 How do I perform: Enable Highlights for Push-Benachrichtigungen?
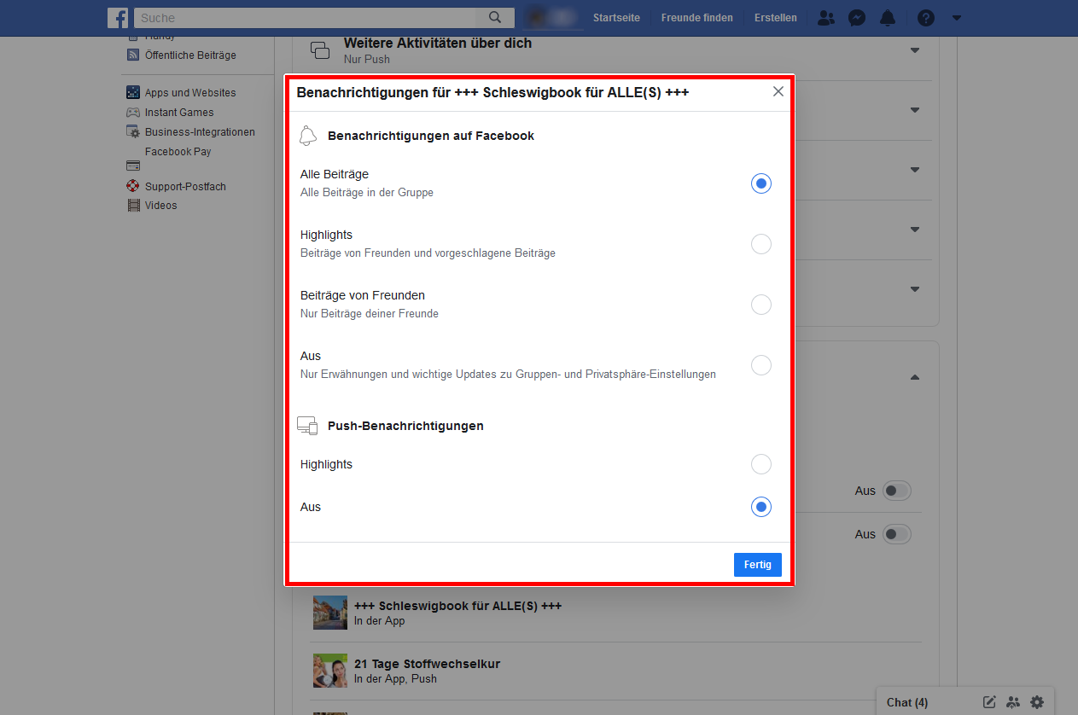(x=760, y=464)
